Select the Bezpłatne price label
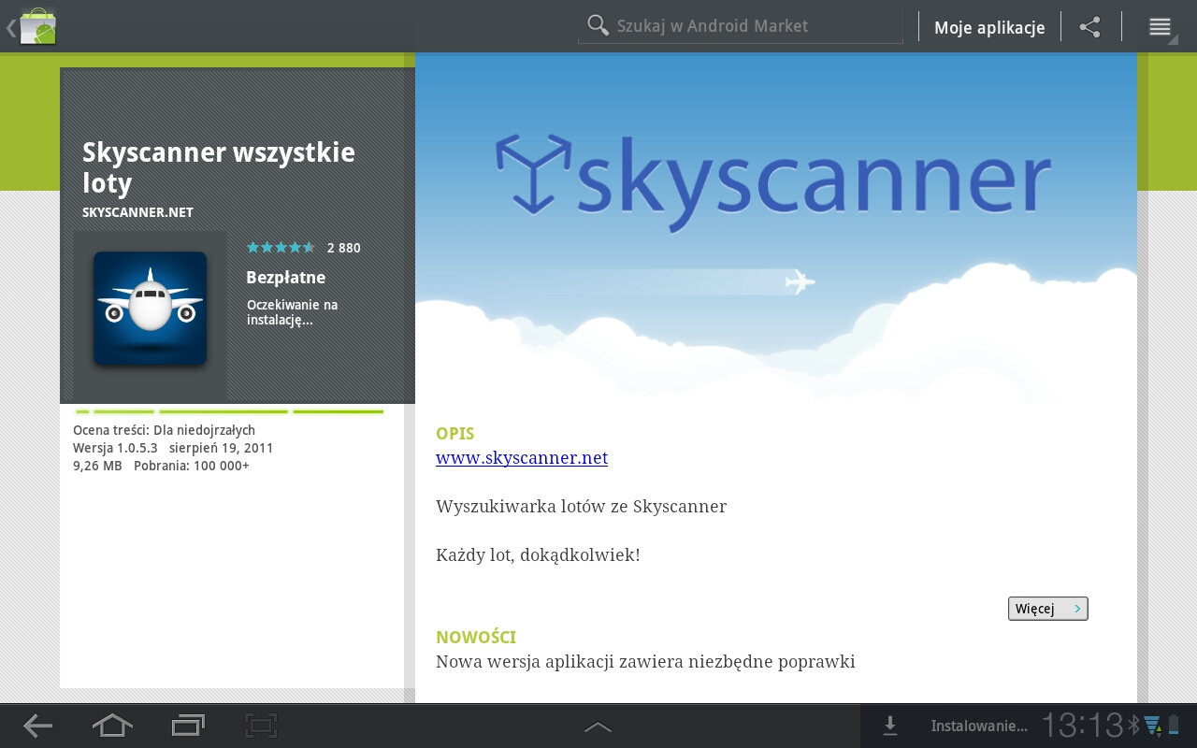Viewport: 1197px width, 748px height. click(285, 278)
